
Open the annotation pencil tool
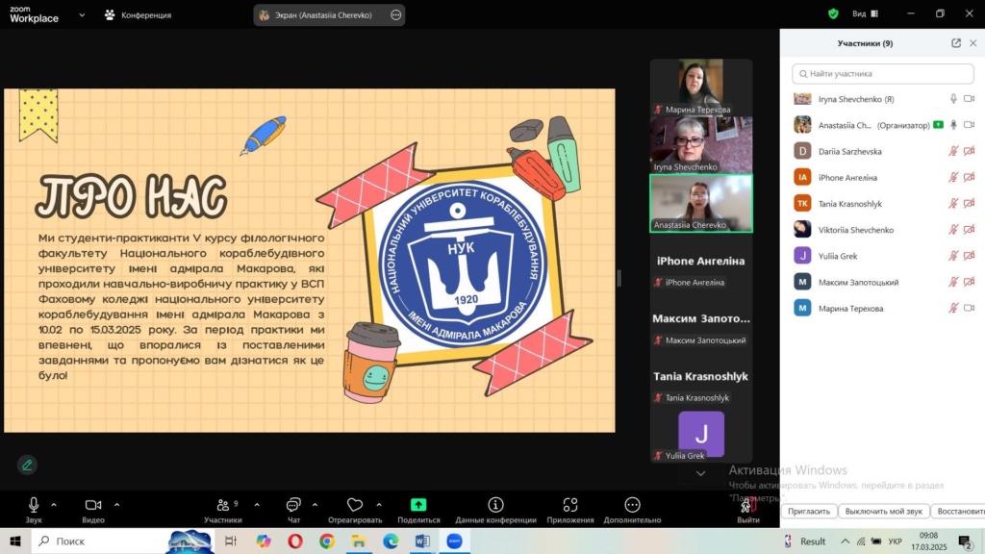27,465
